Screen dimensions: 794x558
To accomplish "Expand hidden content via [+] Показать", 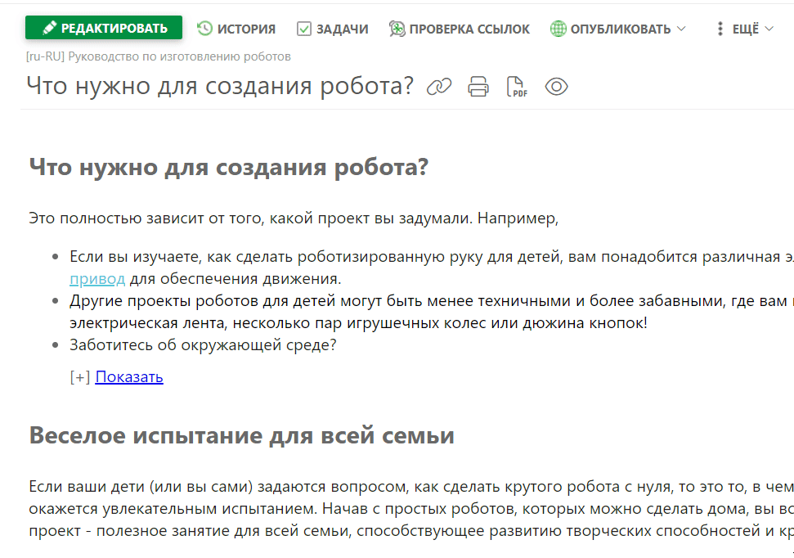I will point(128,376).
